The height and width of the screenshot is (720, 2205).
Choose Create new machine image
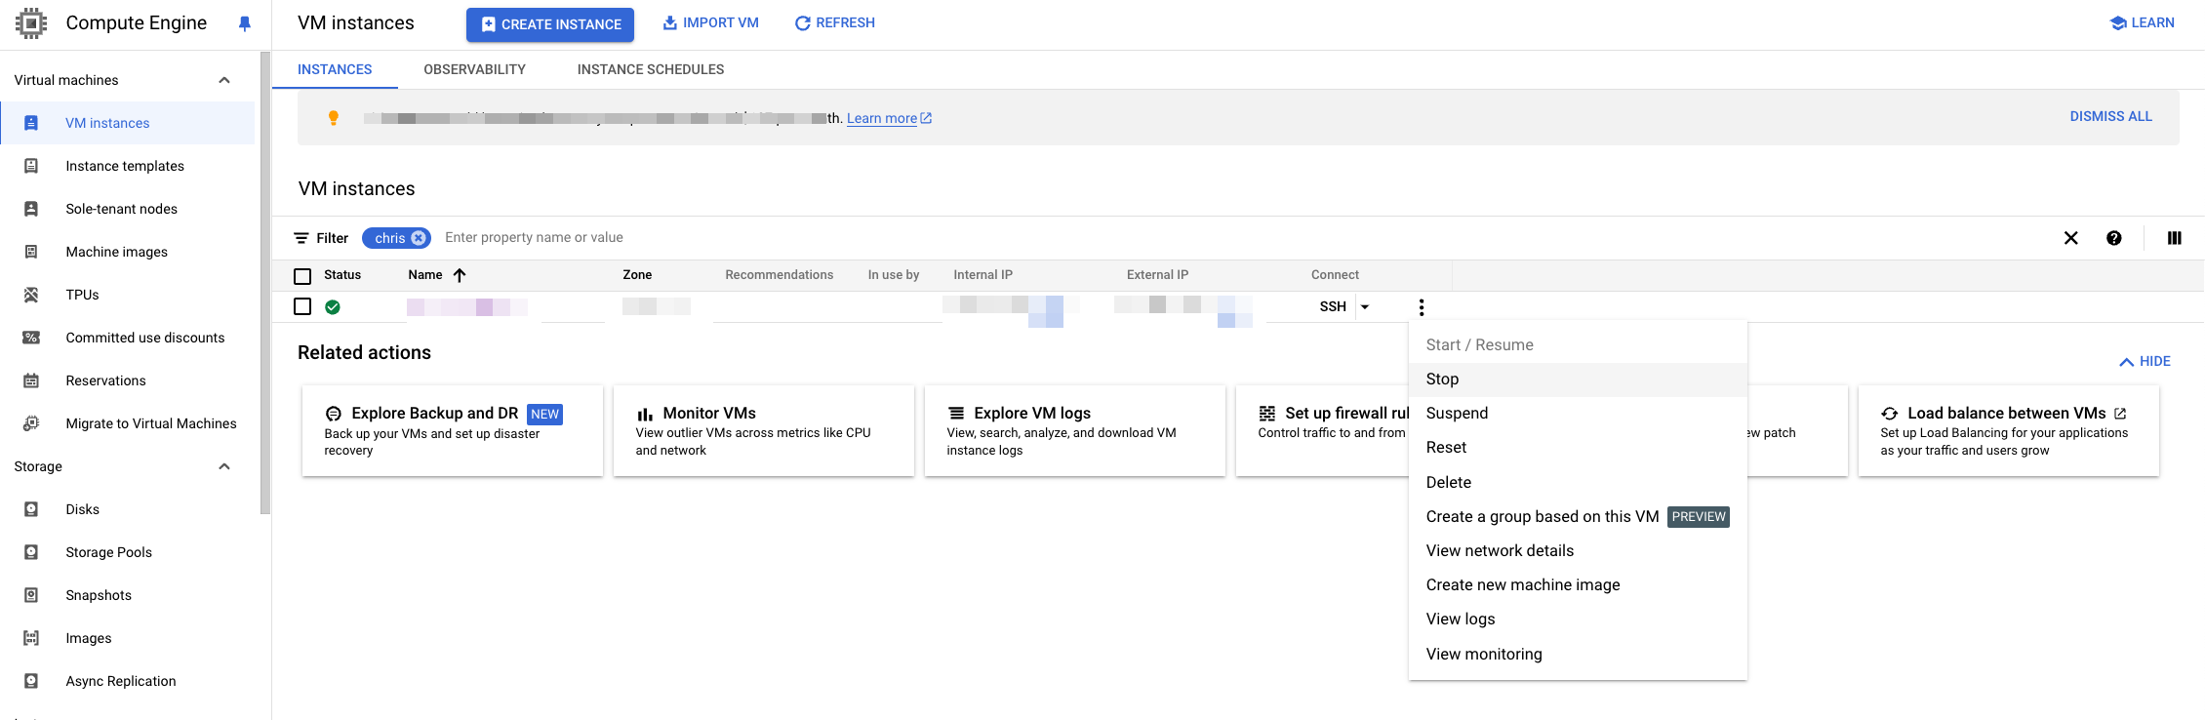point(1578,585)
